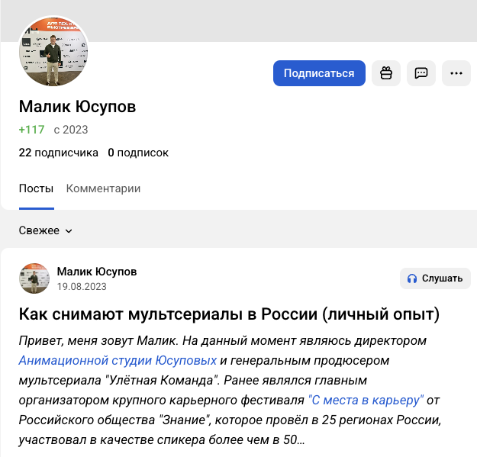View the 0 подписок list
The height and width of the screenshot is (457, 477).
[x=138, y=153]
